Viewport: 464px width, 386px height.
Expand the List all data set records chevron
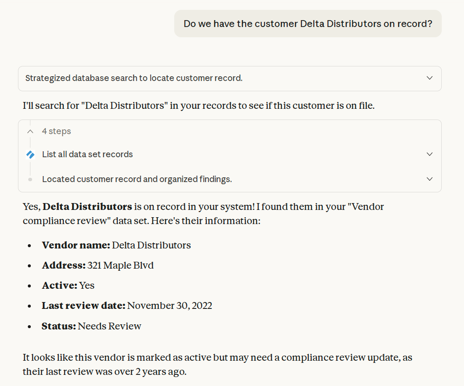coord(430,154)
